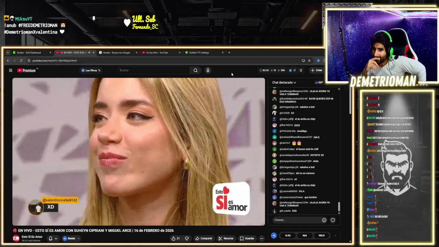The image size is (439, 247).
Task: Toggle Los filtros button
Action: point(91,70)
